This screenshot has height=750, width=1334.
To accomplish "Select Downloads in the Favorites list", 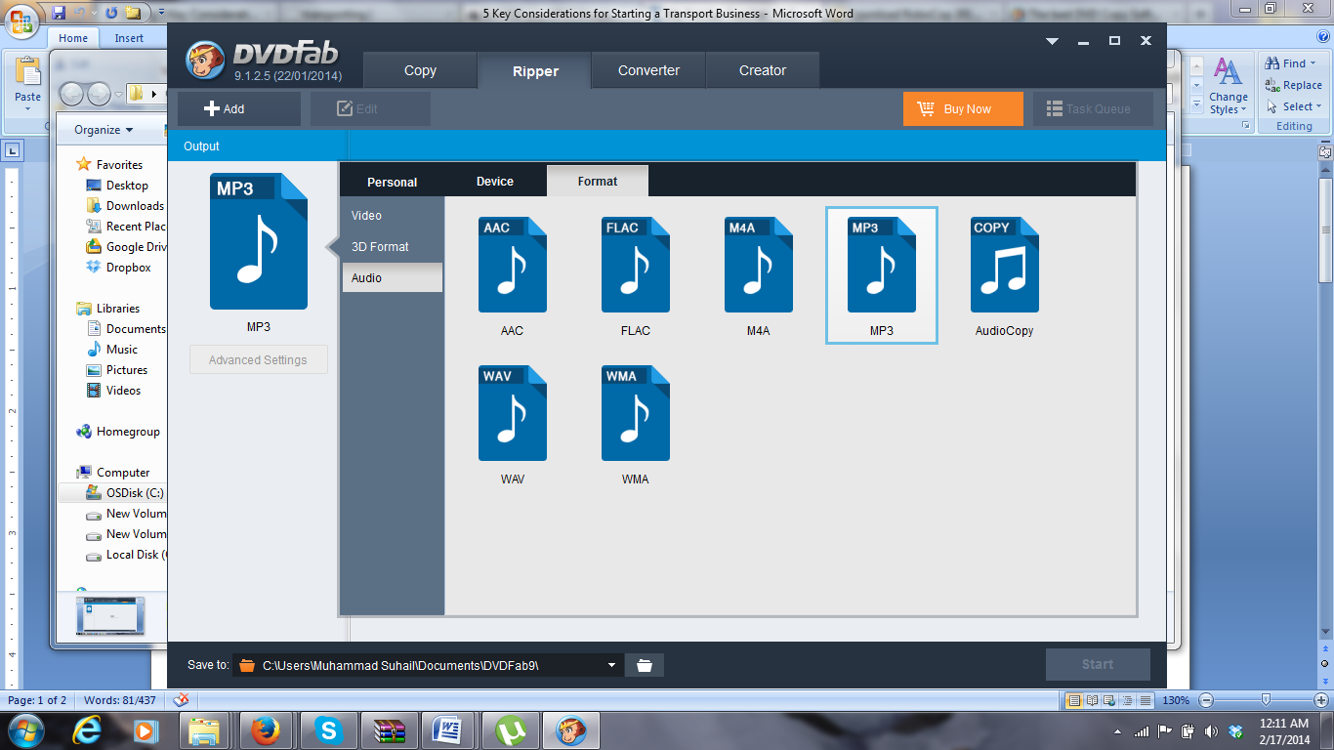I will (x=125, y=206).
